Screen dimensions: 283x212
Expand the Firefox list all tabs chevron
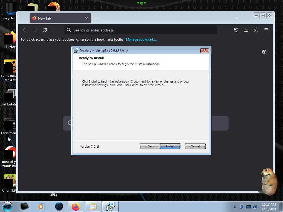pyautogui.click(x=237, y=18)
